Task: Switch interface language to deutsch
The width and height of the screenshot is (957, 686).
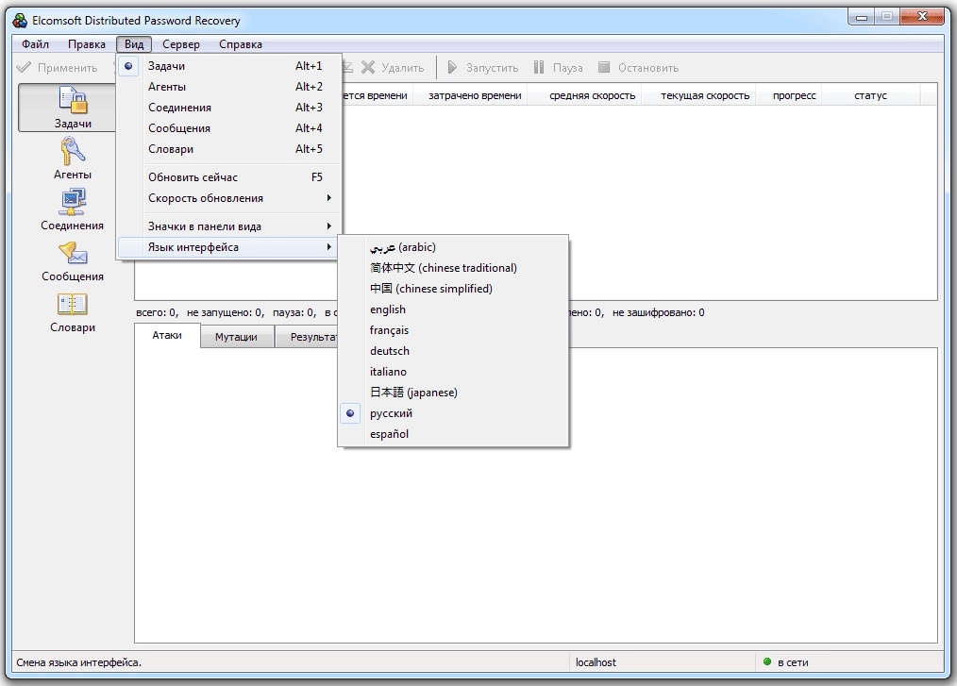Action: point(453,351)
